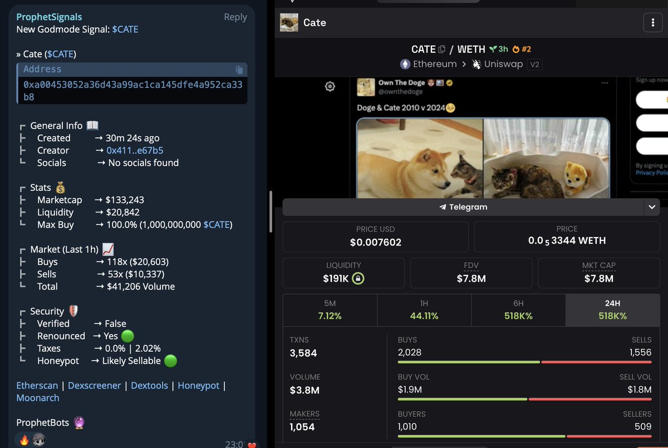Open the Etherscan link

click(37, 385)
